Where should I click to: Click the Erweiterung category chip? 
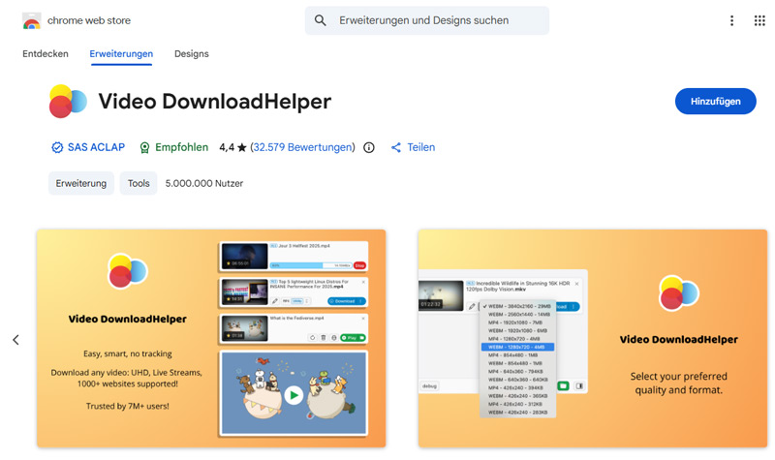click(81, 183)
